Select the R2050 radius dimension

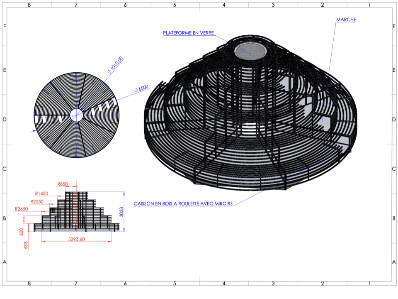point(36,201)
